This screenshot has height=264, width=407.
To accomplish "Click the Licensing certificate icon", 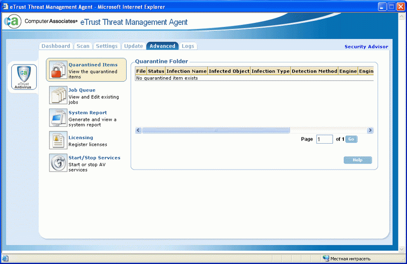I will [58, 140].
